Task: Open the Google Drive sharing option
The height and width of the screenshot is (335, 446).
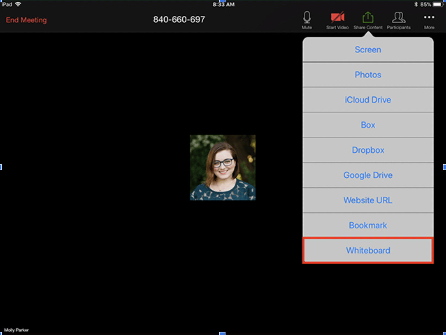Action: (368, 175)
